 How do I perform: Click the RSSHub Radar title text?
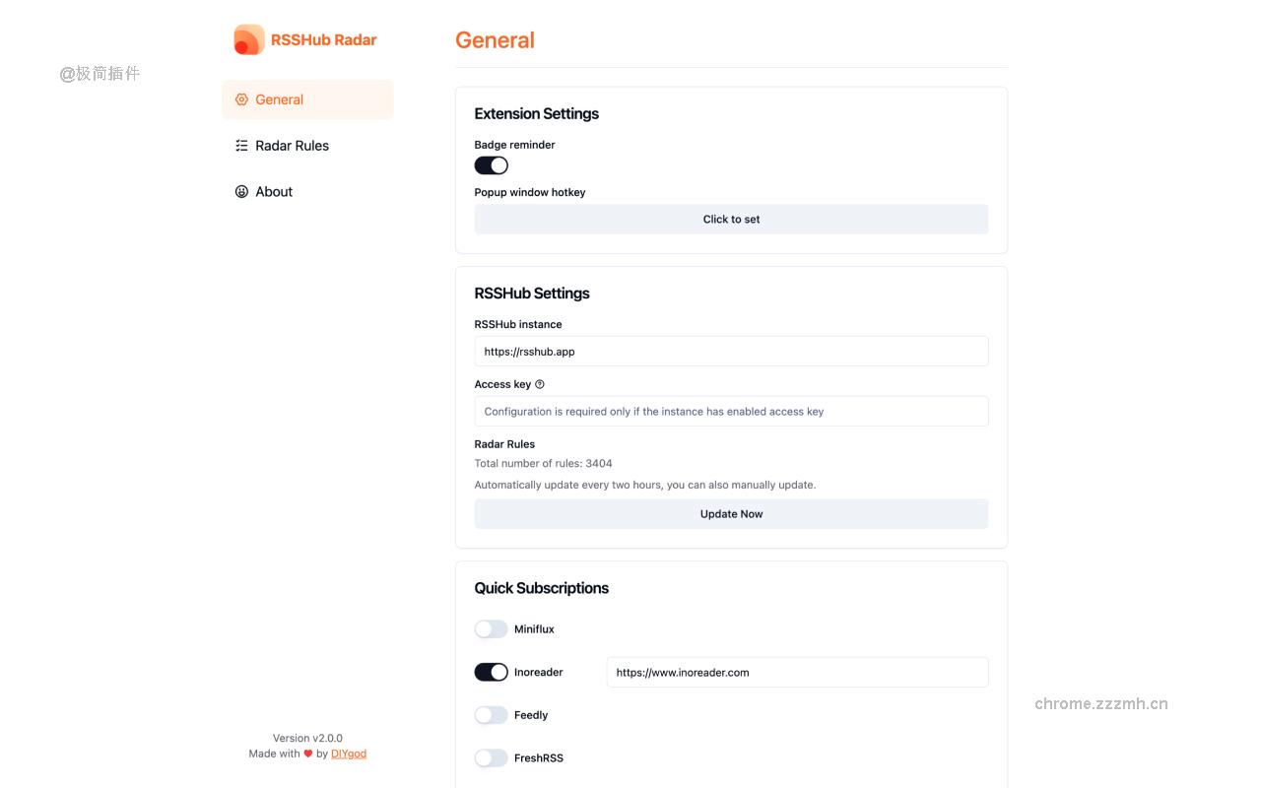pyautogui.click(x=324, y=40)
